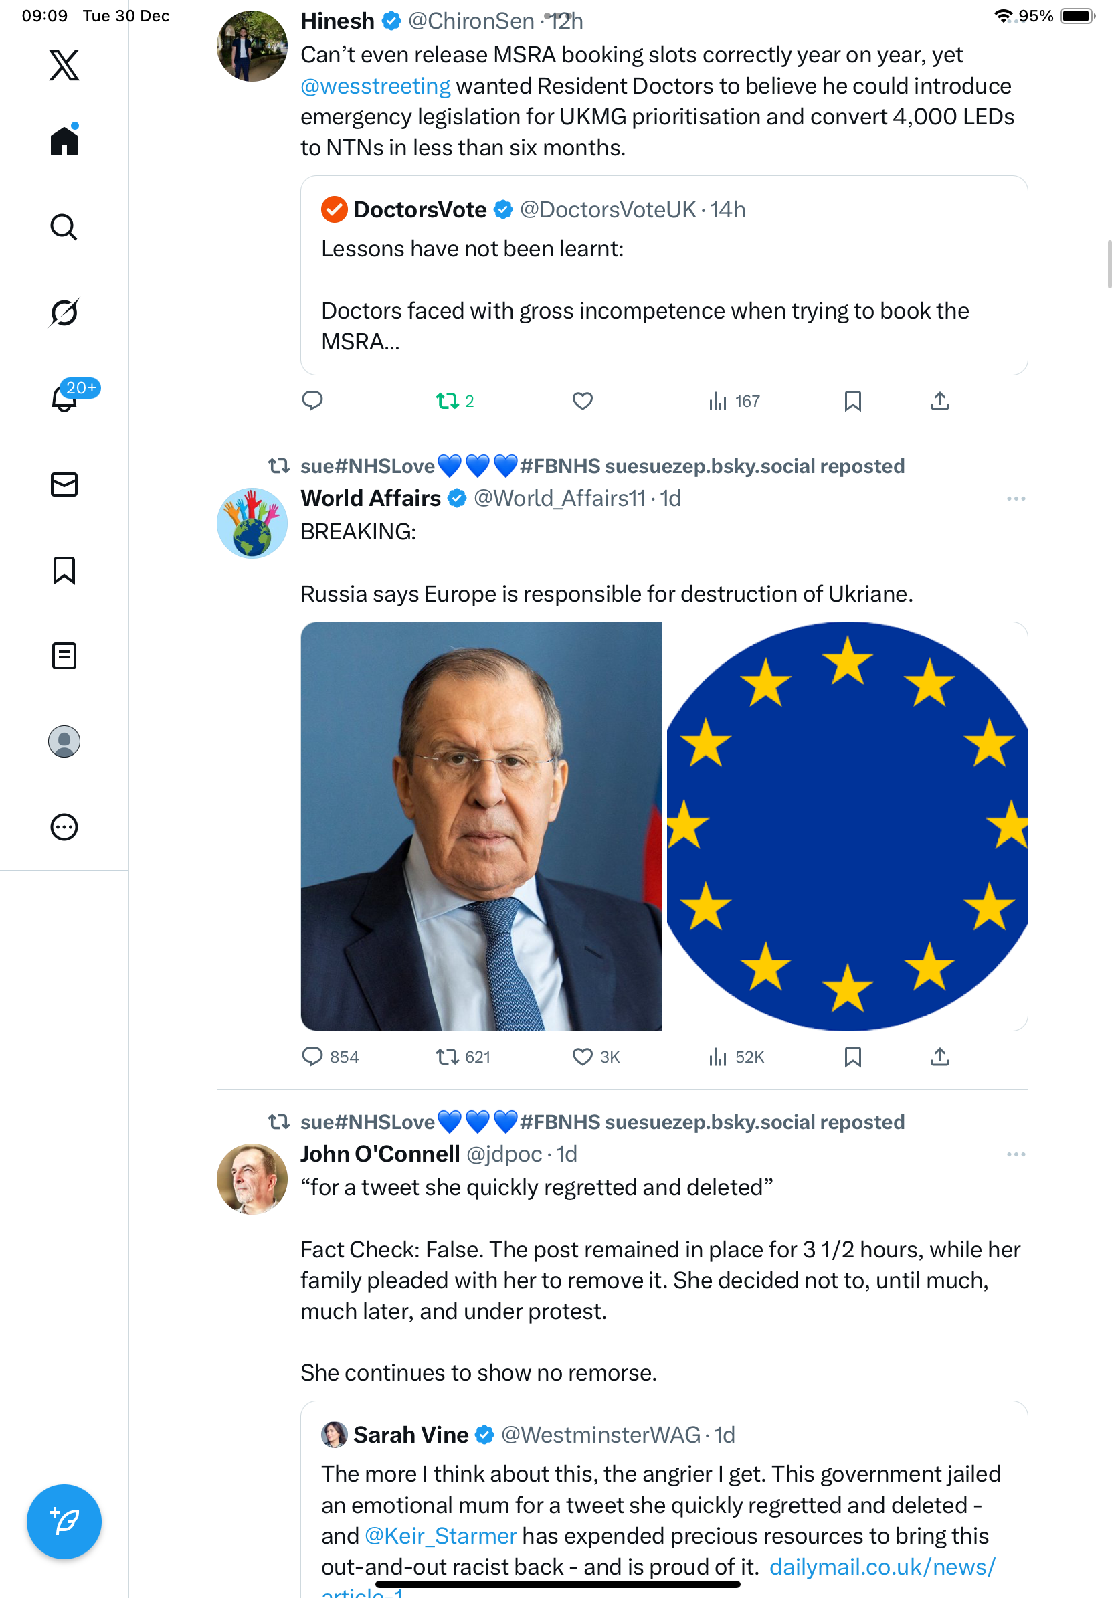Image resolution: width=1116 pixels, height=1598 pixels.
Task: Open direct messages envelope icon
Action: (x=64, y=484)
